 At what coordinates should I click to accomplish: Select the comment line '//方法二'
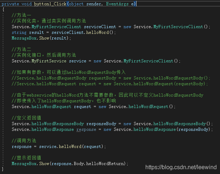point(21,50)
